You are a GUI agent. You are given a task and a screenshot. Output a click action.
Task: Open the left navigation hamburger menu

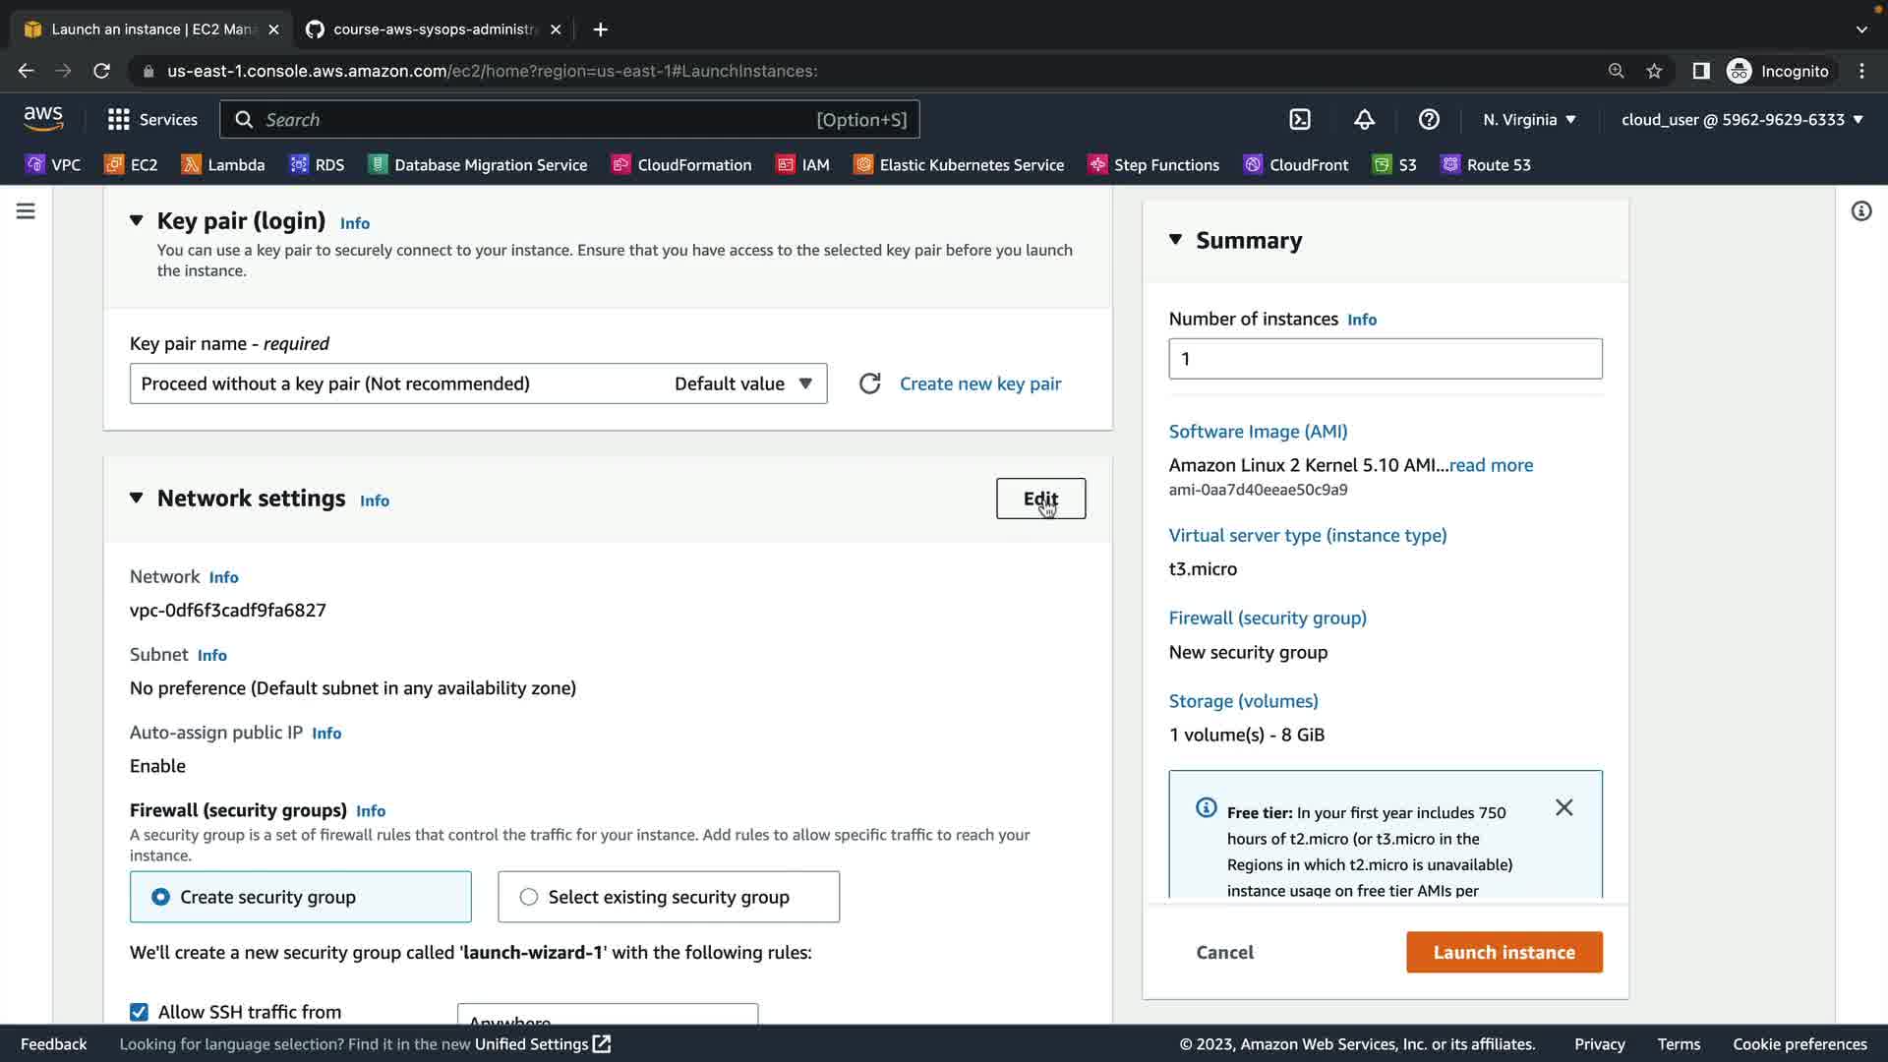(x=26, y=211)
